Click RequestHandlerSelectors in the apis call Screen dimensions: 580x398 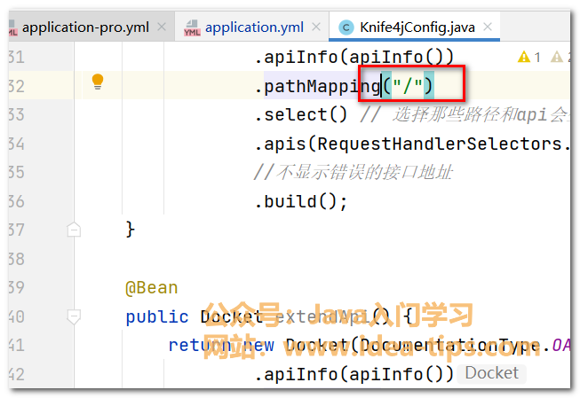pos(440,144)
